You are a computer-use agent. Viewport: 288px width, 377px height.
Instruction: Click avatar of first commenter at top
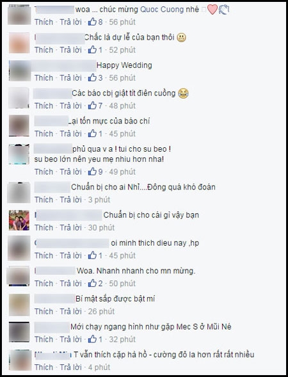click(x=19, y=15)
